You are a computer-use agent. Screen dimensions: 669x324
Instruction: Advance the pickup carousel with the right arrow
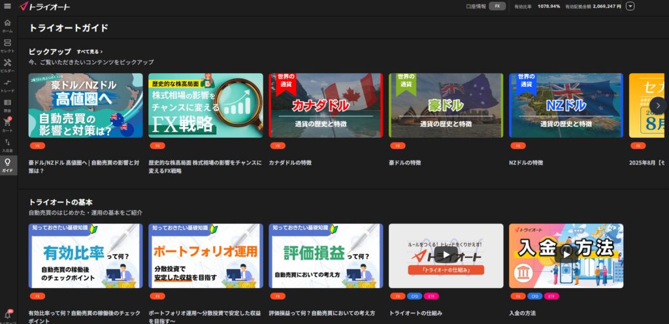point(658,105)
